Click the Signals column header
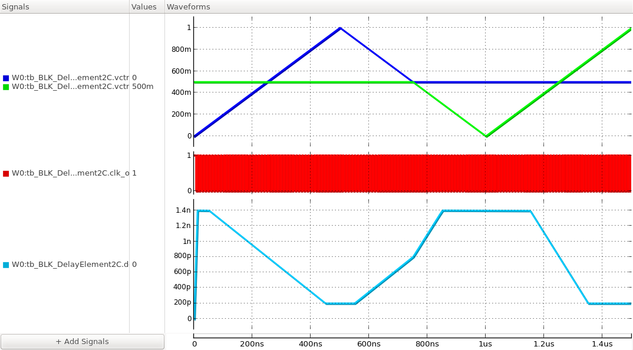The image size is (633, 350). pyautogui.click(x=15, y=6)
